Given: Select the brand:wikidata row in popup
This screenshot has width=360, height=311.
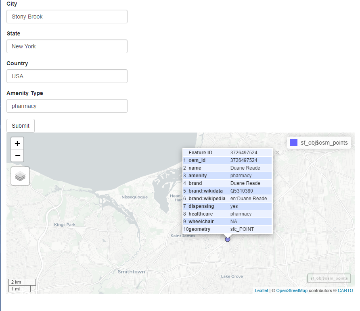Looking at the screenshot, I should [227, 191].
